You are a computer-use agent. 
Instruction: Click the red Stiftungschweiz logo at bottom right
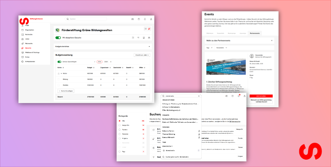pos(316,152)
